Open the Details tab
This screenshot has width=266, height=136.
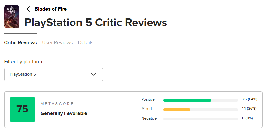coord(85,43)
